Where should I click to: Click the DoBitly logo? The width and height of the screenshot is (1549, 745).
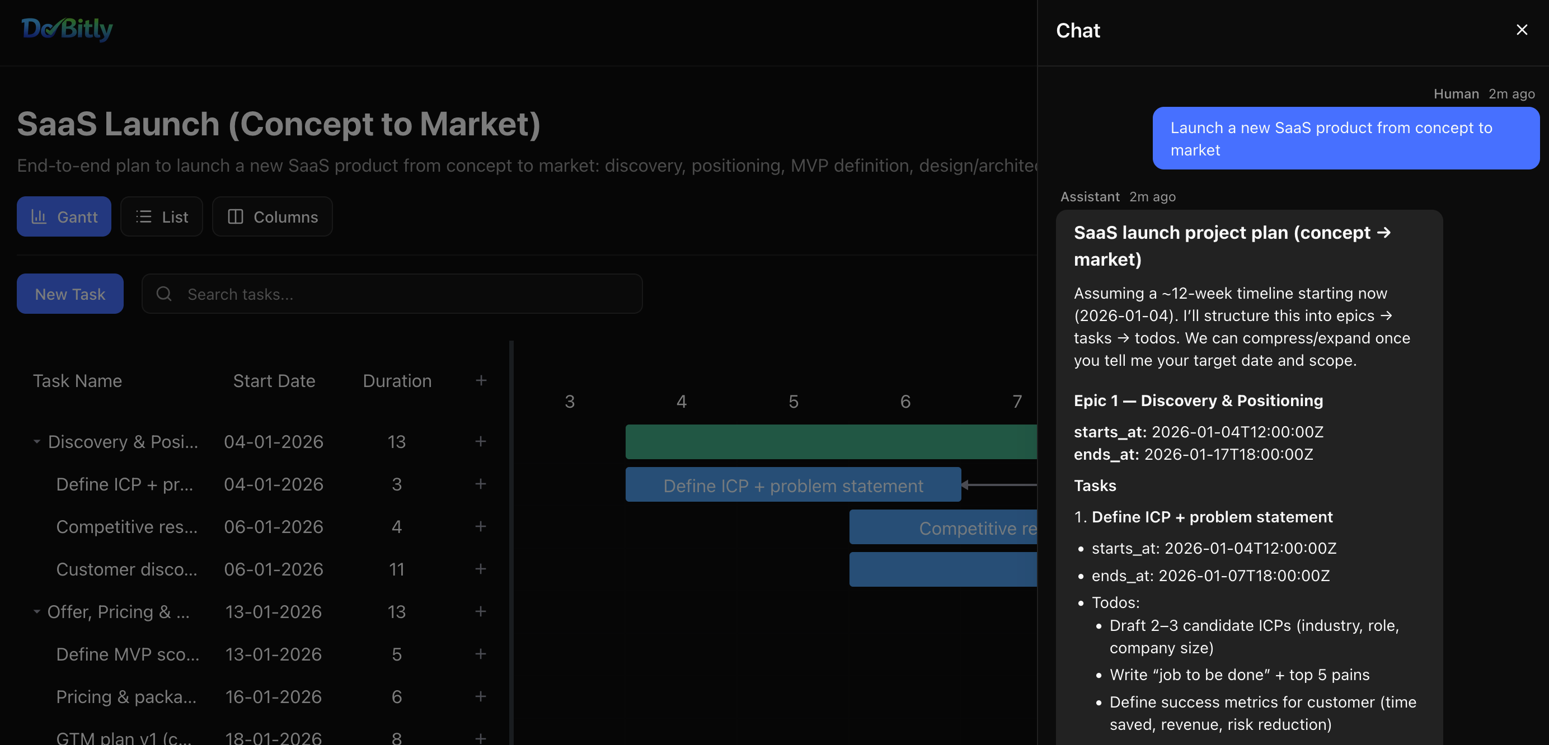point(67,29)
